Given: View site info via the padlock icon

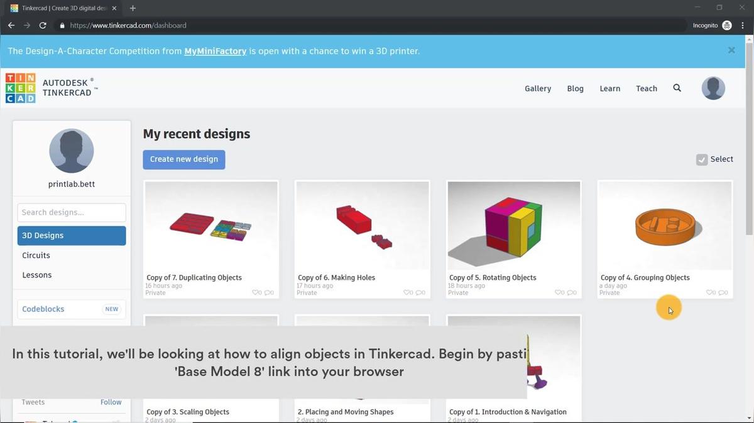Looking at the screenshot, I should pyautogui.click(x=62, y=26).
